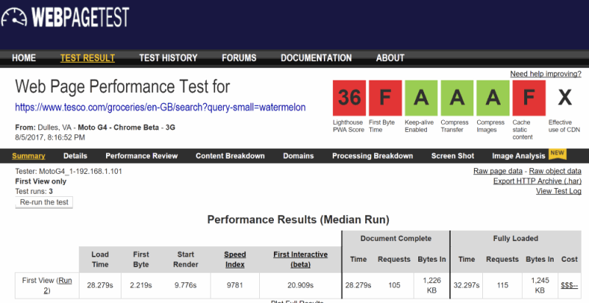Open Performance Review tab
This screenshot has height=303, width=589.
(141, 156)
